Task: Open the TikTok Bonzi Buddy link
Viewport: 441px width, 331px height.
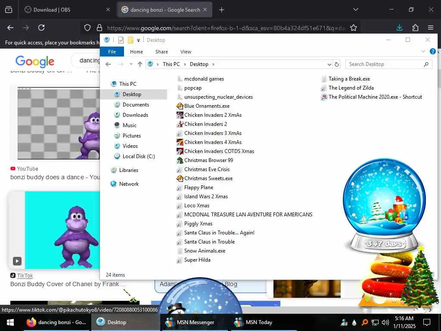Action: pyautogui.click(x=68, y=284)
